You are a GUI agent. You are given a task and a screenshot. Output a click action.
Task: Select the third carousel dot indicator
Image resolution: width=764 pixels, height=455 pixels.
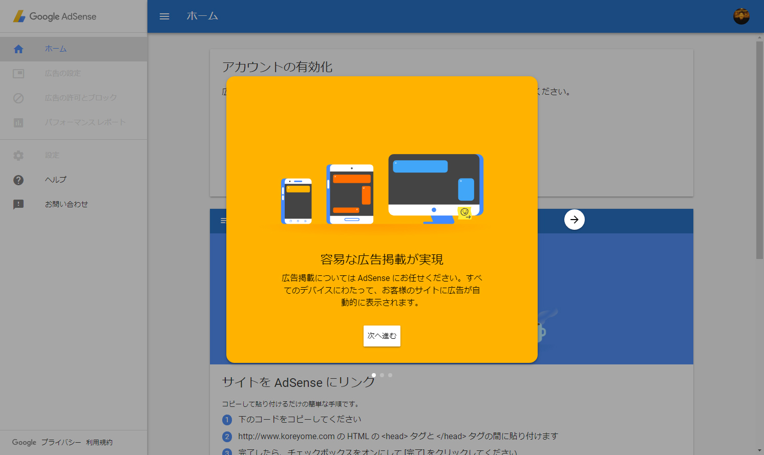click(390, 375)
